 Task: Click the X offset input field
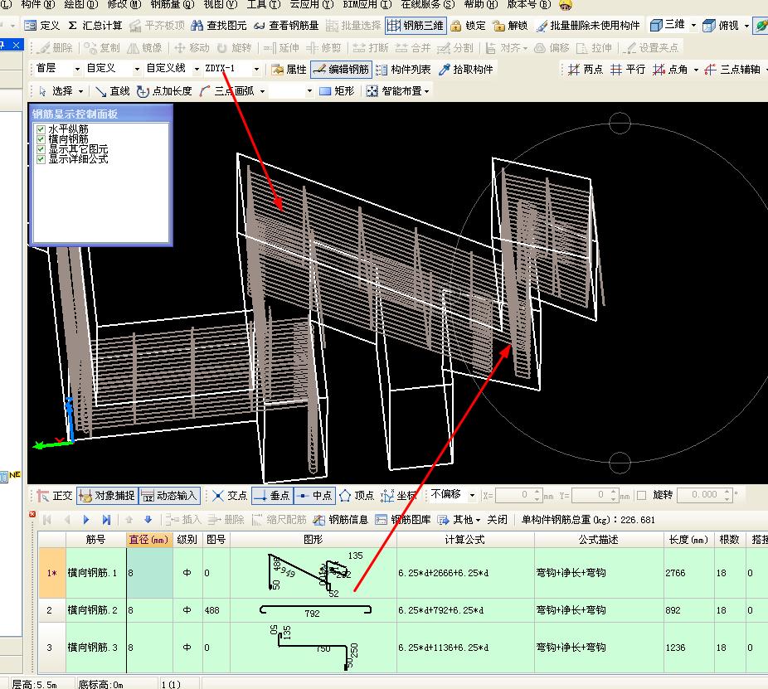pyautogui.click(x=514, y=495)
